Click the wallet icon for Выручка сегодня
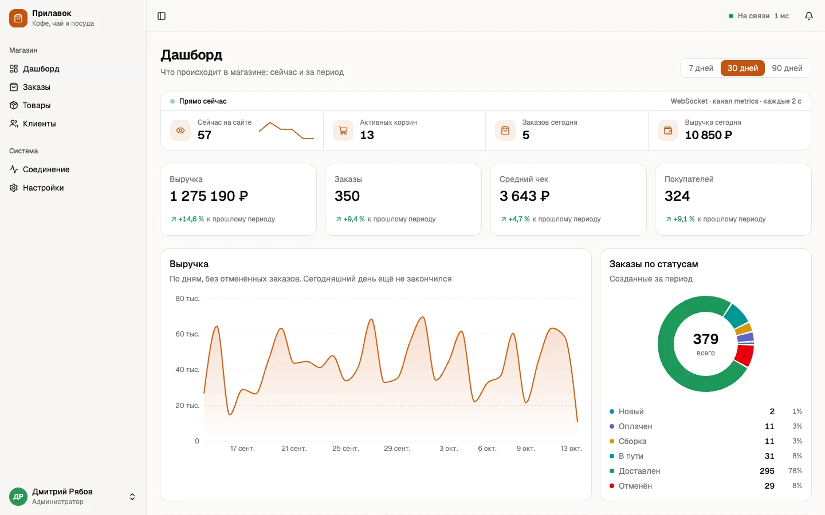The width and height of the screenshot is (825, 515). [x=668, y=130]
